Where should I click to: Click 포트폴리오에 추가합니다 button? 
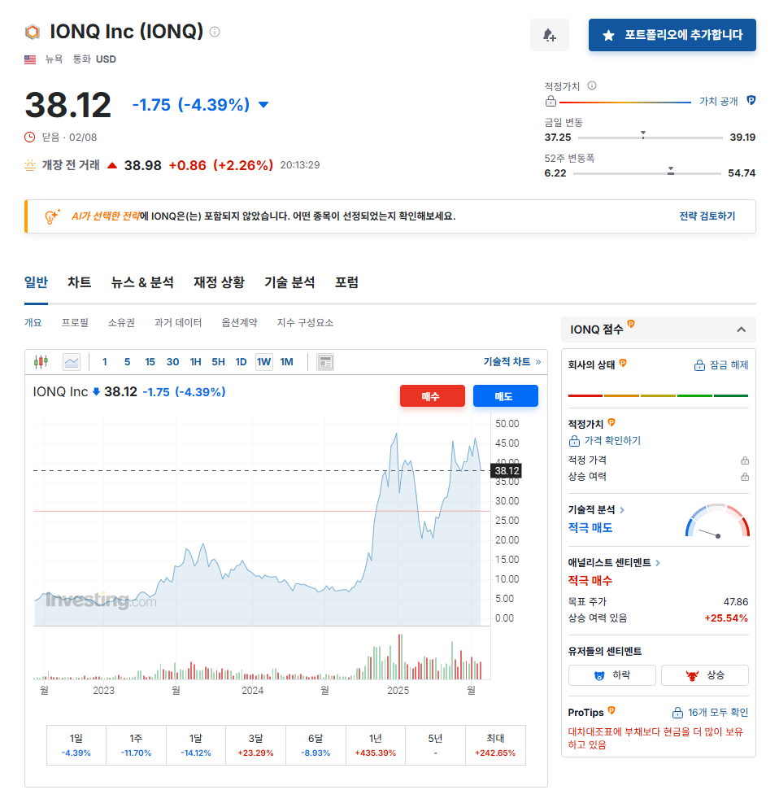(672, 35)
